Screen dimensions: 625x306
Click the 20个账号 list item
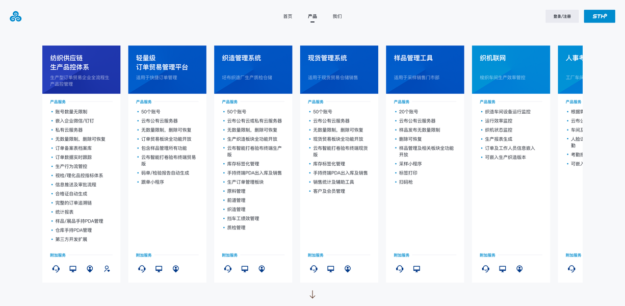coord(408,112)
